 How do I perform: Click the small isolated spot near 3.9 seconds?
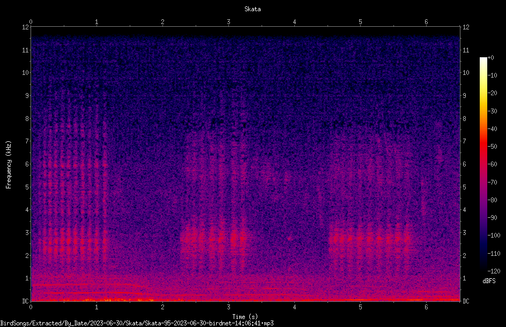pos(289,239)
